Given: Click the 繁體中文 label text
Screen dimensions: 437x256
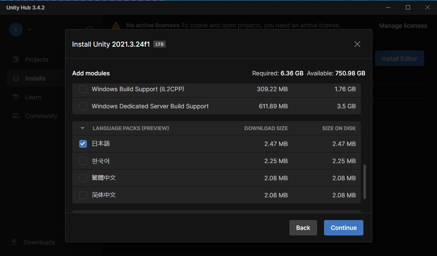Looking at the screenshot, I should (104, 178).
